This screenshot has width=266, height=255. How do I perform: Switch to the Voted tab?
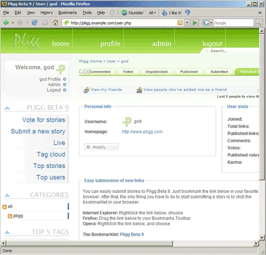(128, 71)
